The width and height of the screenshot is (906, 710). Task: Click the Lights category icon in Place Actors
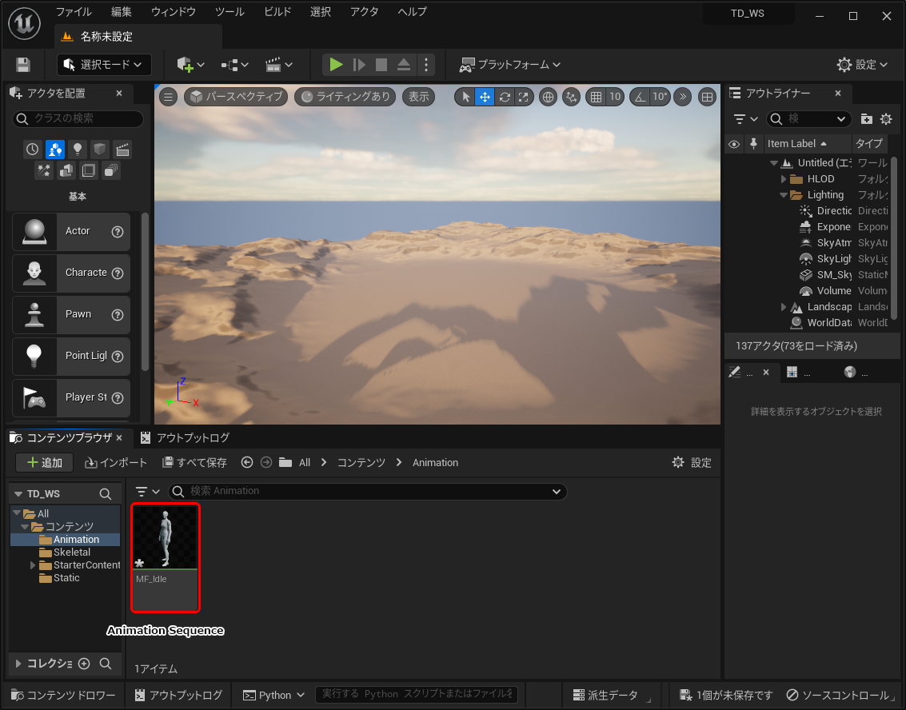coord(78,150)
